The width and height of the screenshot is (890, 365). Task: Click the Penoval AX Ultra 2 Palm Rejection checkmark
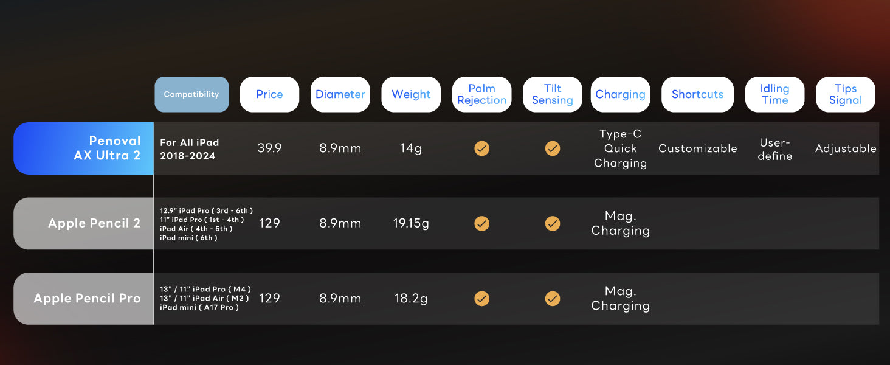pos(481,148)
